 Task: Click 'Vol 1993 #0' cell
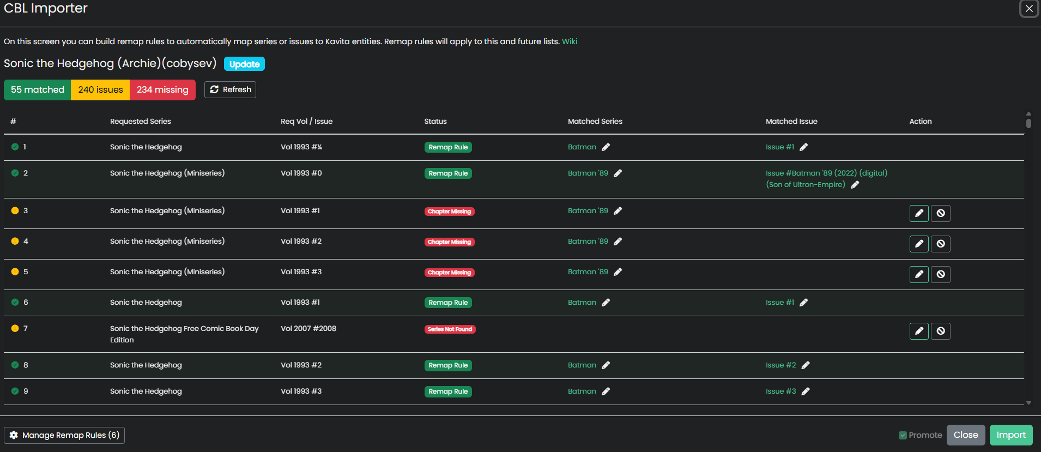[x=301, y=173]
